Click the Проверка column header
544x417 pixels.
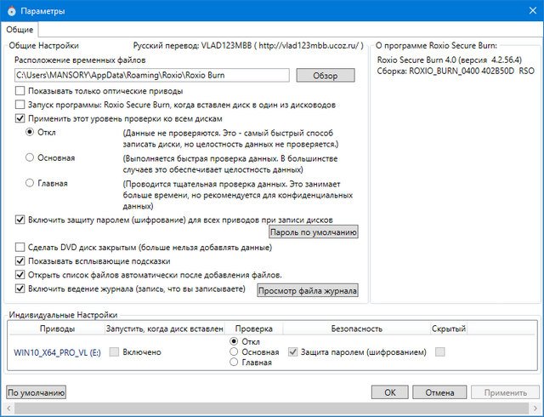(253, 328)
